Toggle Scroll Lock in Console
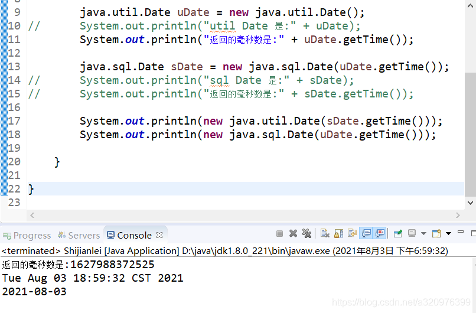This screenshot has width=476, height=313. click(338, 233)
